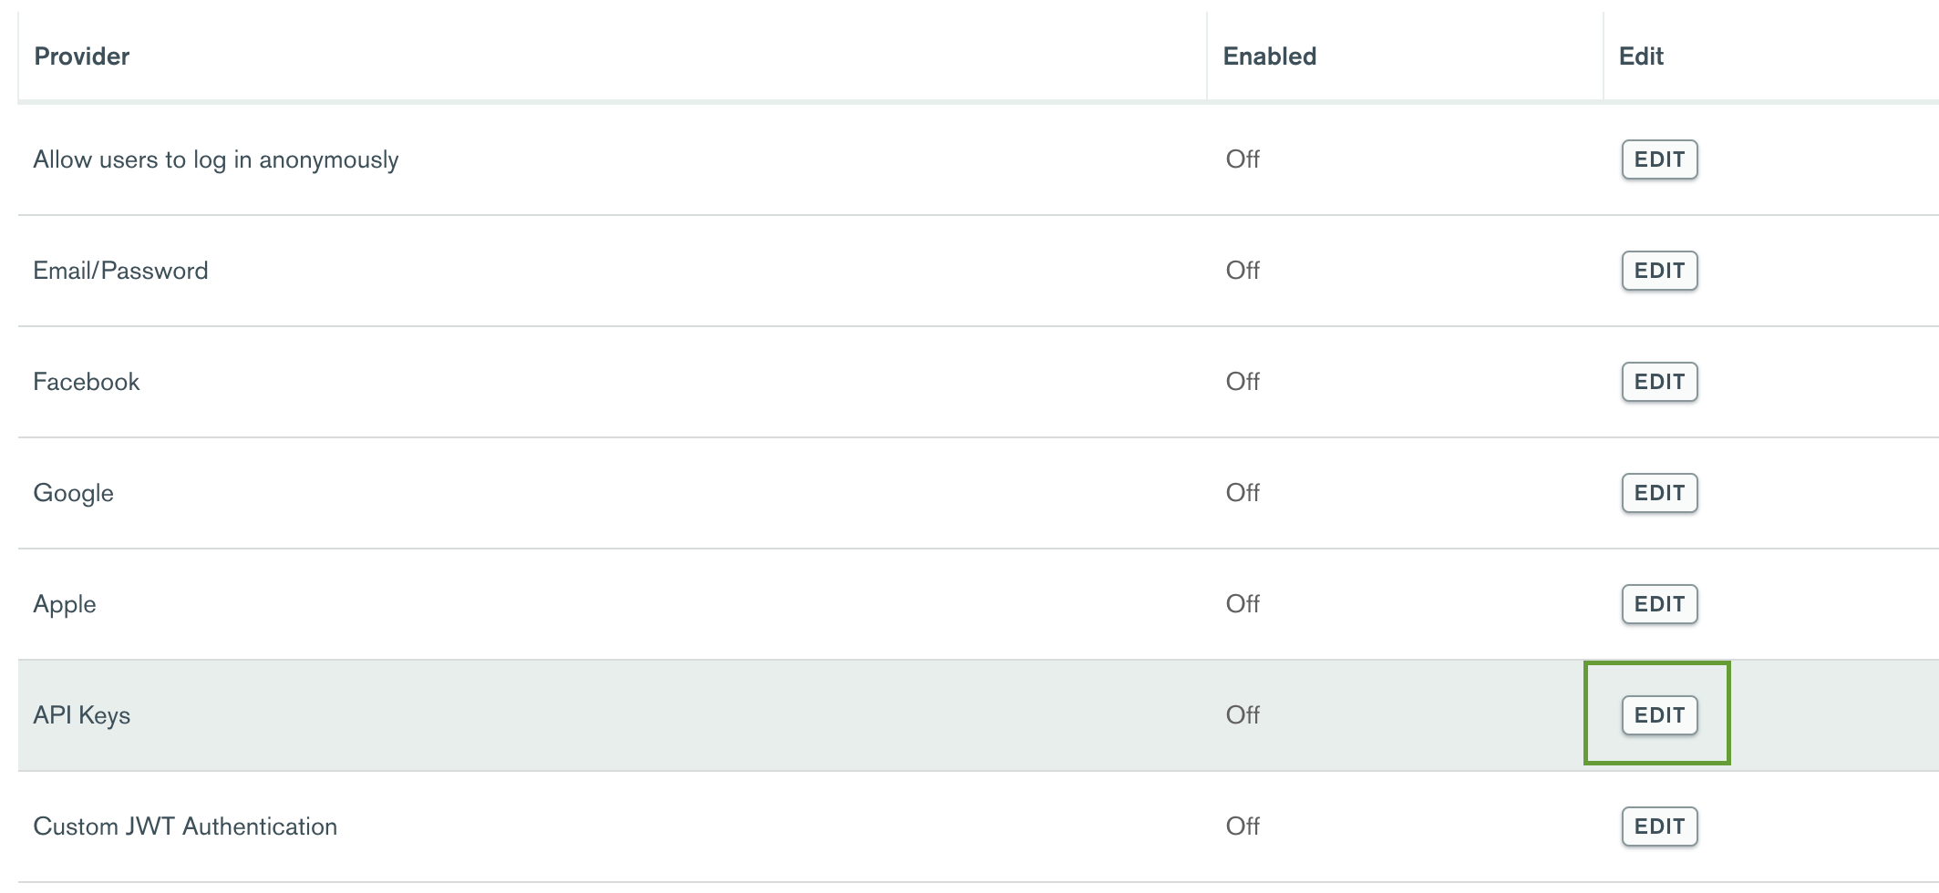
Task: Click EDIT for the Google provider
Action: tap(1658, 492)
